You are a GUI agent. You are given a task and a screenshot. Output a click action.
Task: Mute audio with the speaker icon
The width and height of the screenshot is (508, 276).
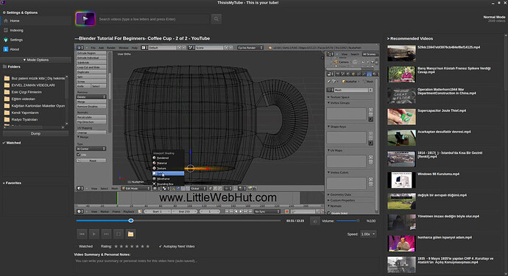[x=314, y=222]
